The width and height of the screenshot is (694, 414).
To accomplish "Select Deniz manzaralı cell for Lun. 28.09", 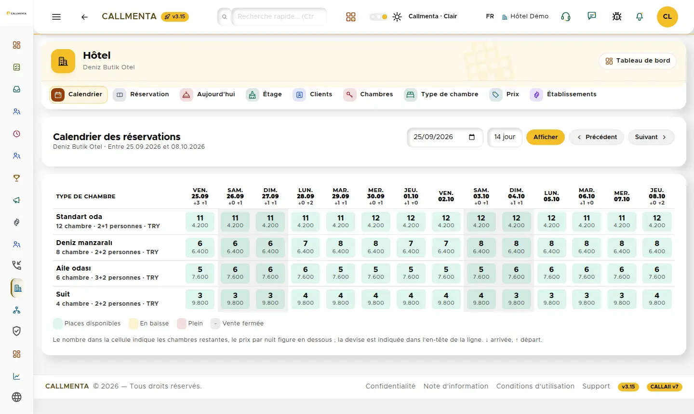I will [306, 247].
